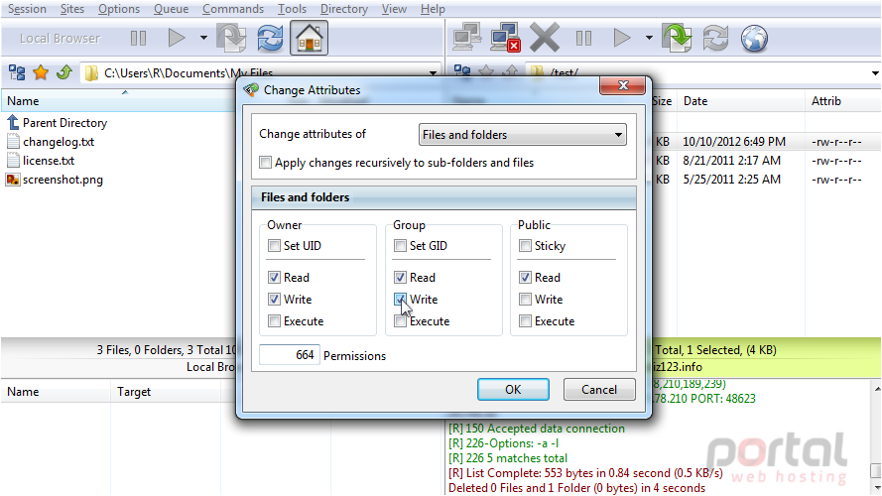
Task: Click remote date 8/21/2011 2:17 AM
Action: (731, 161)
